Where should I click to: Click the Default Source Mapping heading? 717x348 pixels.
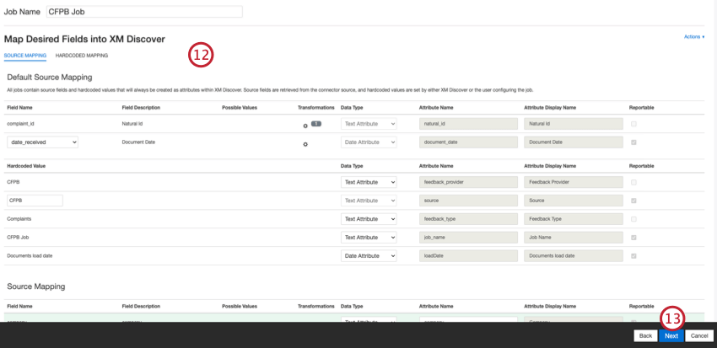point(50,78)
